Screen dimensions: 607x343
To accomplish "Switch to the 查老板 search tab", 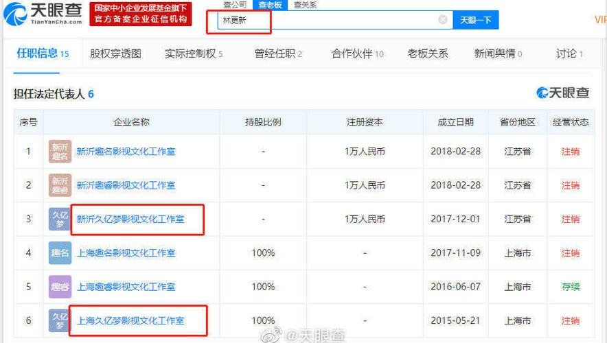I will click(271, 5).
